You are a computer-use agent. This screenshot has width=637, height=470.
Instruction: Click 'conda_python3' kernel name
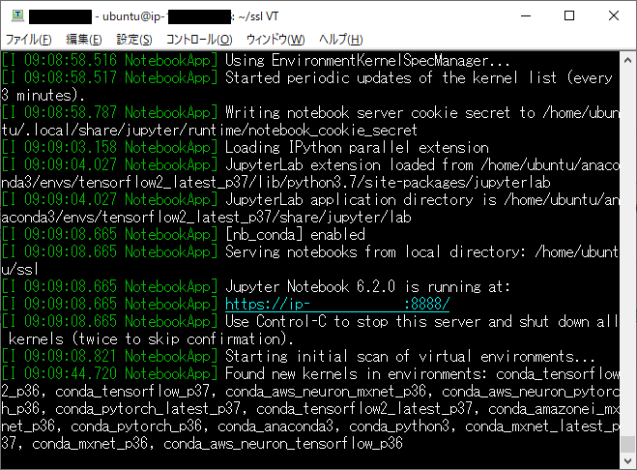coord(399,426)
